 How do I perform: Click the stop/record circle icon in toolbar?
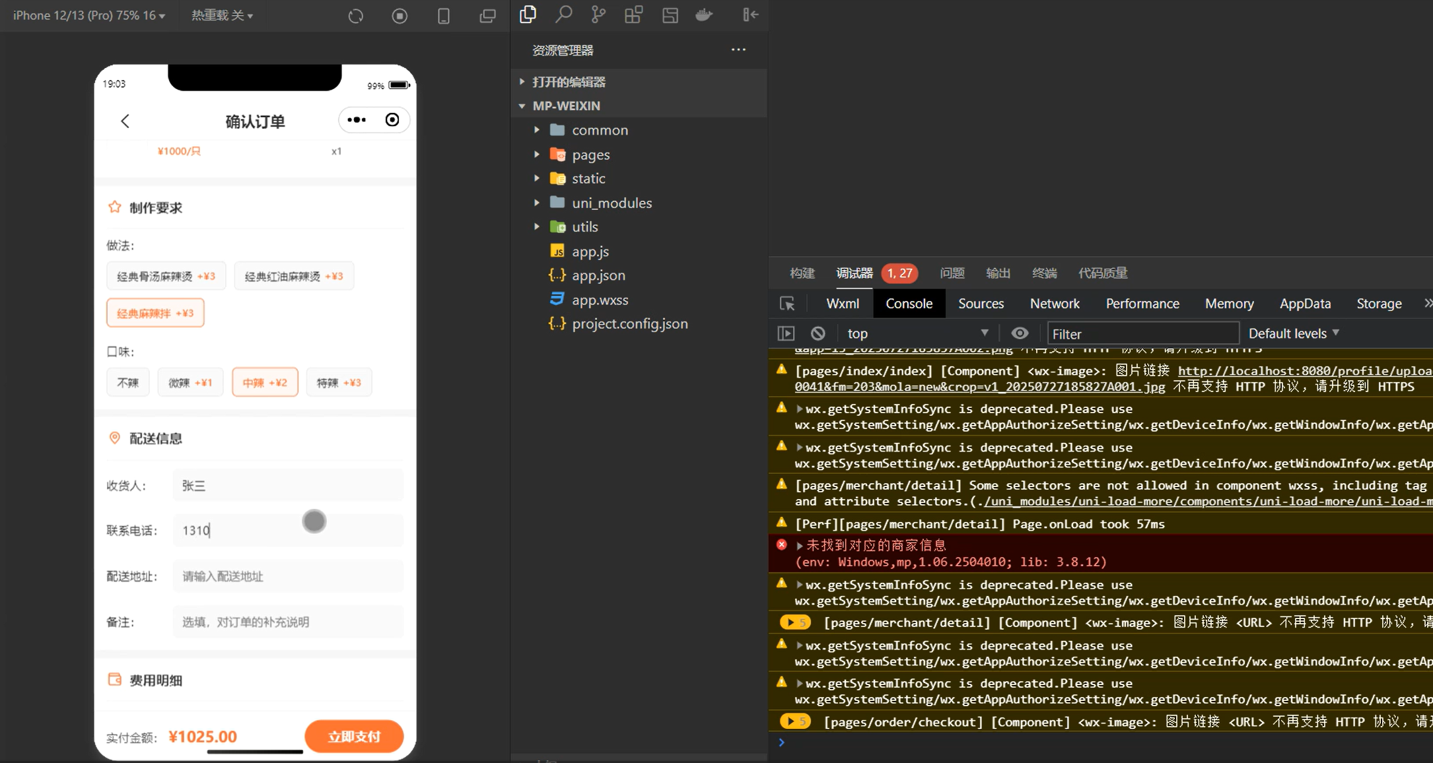[400, 16]
